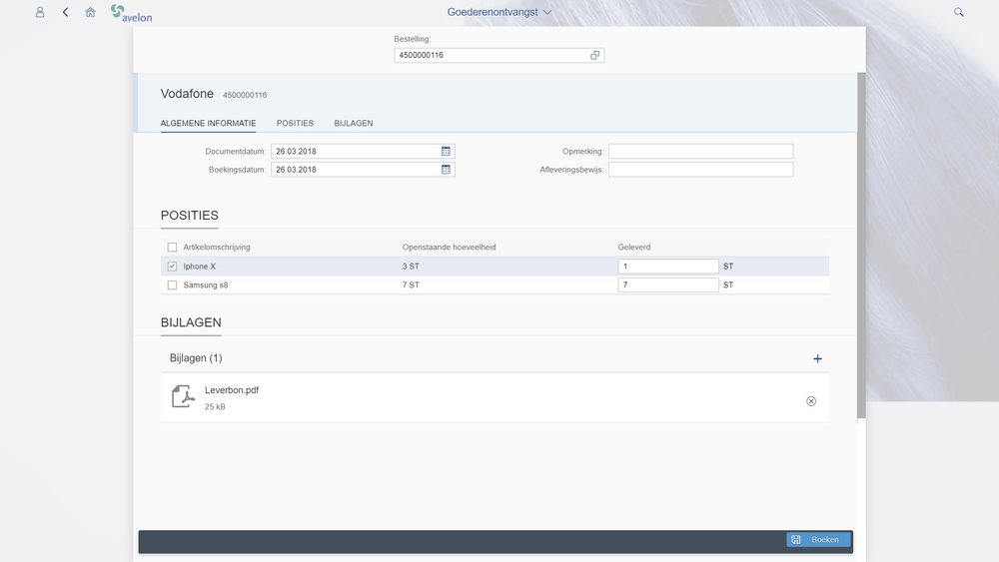
Task: Switch to the Bijlagen tab
Action: pyautogui.click(x=354, y=124)
